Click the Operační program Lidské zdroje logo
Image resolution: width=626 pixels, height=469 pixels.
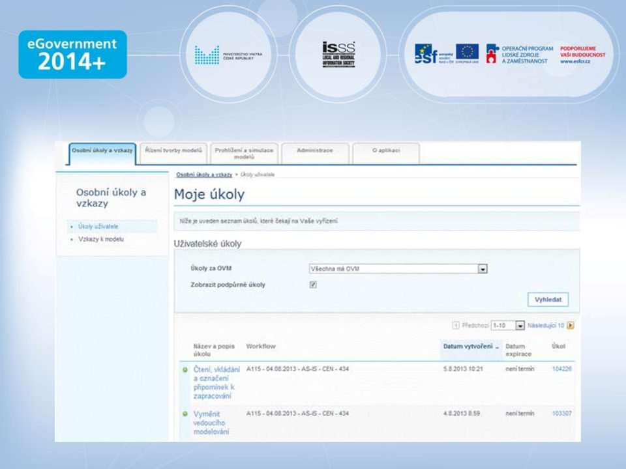(x=520, y=54)
